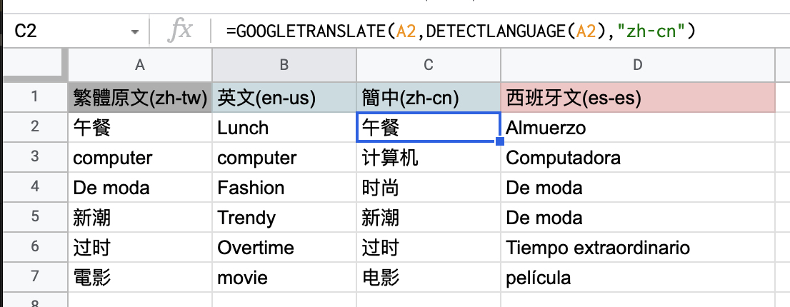
Task: Select row 5 header
Action: point(34,218)
